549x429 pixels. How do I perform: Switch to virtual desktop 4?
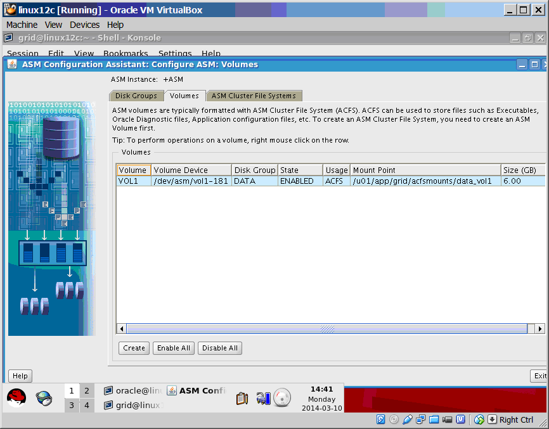point(87,405)
